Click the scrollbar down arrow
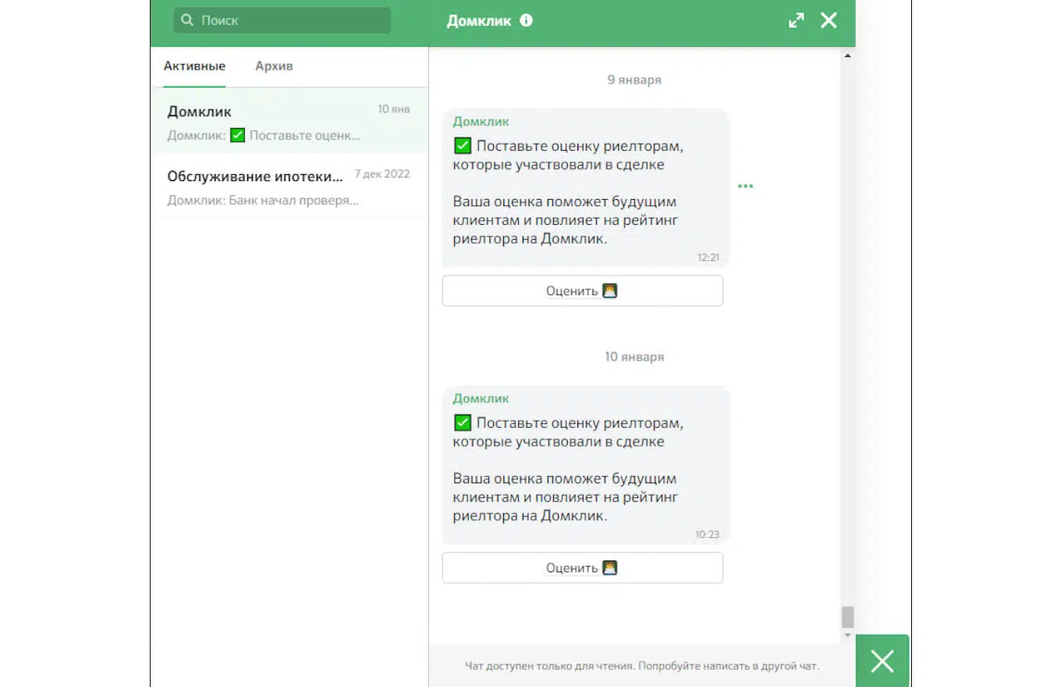The height and width of the screenshot is (687, 1061). tap(847, 635)
